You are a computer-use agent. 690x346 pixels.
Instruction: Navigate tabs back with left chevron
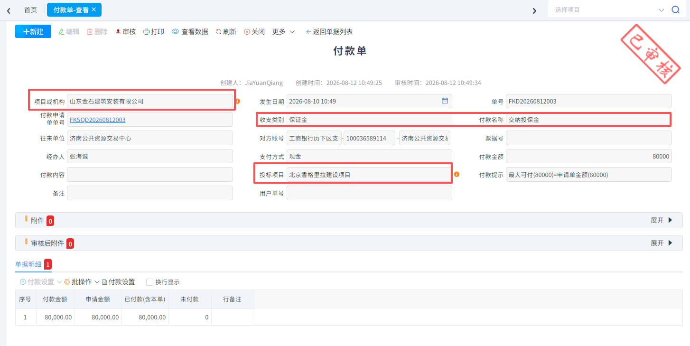(9, 10)
